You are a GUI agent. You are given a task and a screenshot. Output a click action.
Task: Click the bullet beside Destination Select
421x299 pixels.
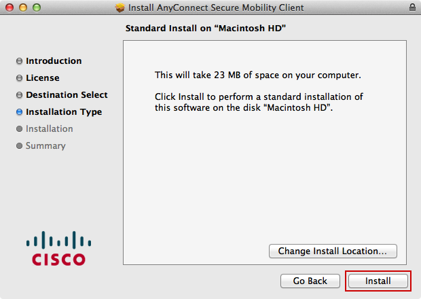[x=20, y=95]
